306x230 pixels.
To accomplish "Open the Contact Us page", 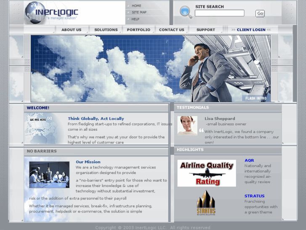I will (171, 30).
